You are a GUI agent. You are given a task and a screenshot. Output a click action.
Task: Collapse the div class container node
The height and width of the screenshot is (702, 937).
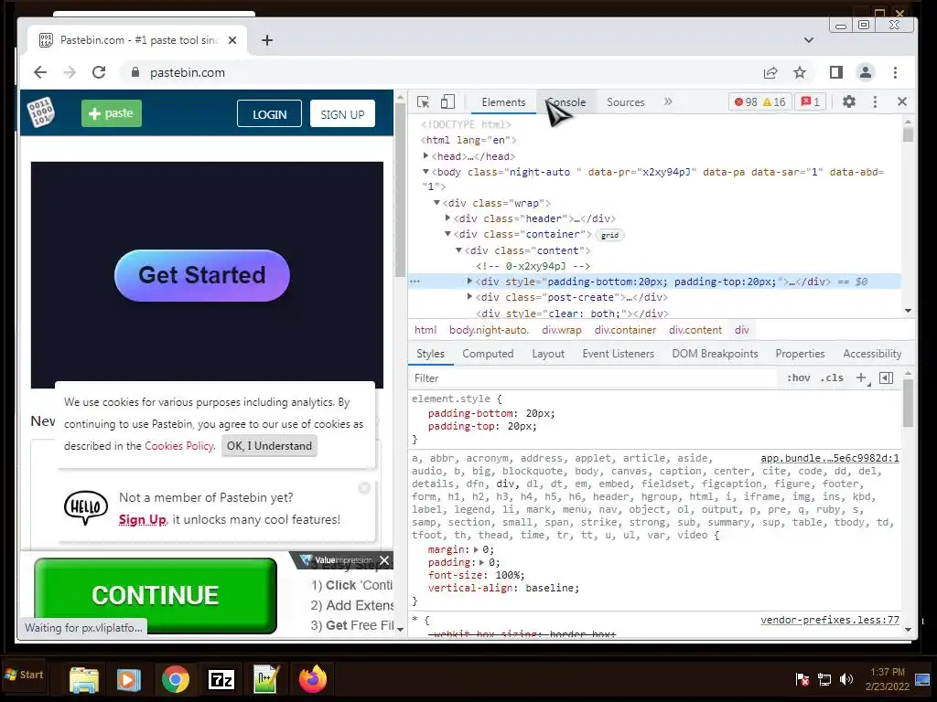(447, 234)
